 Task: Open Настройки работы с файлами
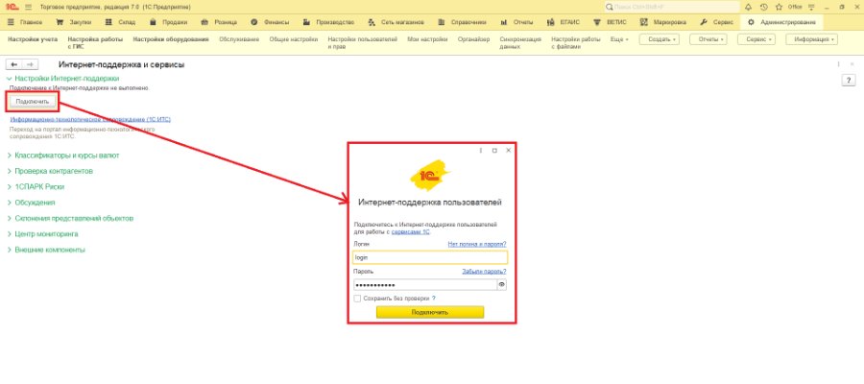pos(576,43)
